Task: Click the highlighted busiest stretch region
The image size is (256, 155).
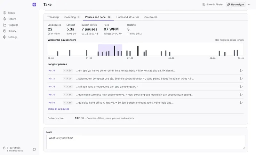Action: coord(110,50)
